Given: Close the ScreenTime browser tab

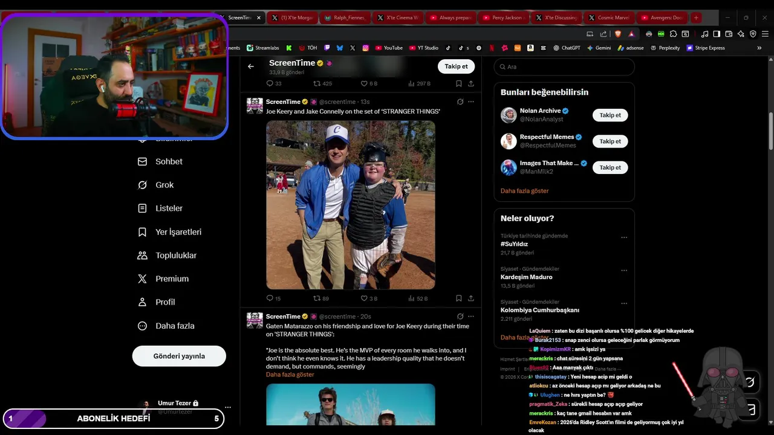Looking at the screenshot, I should click(259, 18).
